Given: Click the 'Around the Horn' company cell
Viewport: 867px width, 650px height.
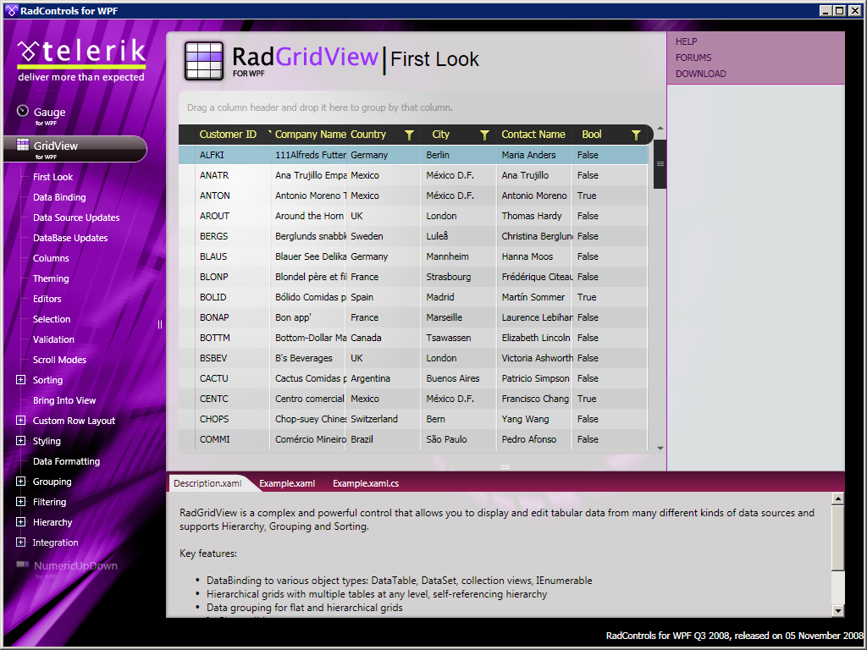Looking at the screenshot, I should 309,216.
